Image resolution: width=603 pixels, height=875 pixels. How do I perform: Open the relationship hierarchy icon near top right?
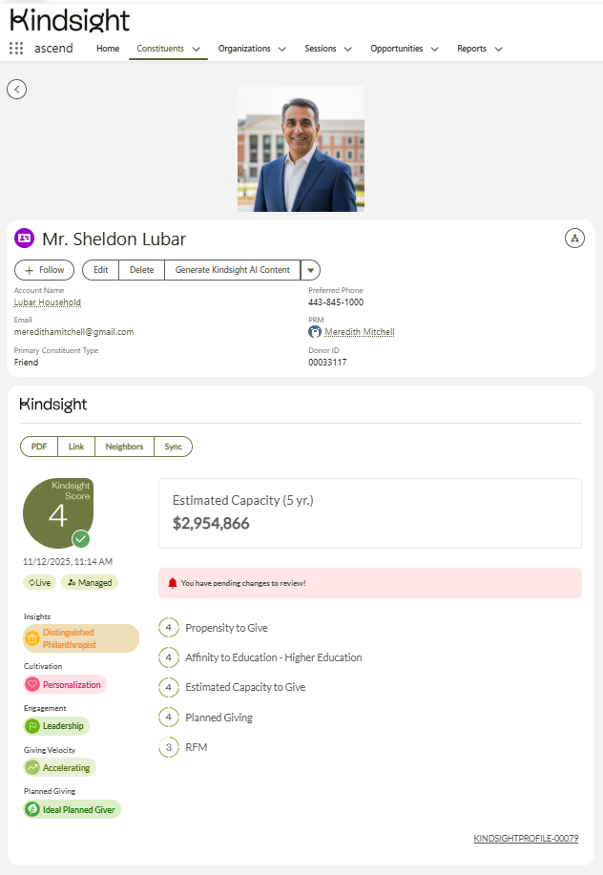pyautogui.click(x=574, y=238)
